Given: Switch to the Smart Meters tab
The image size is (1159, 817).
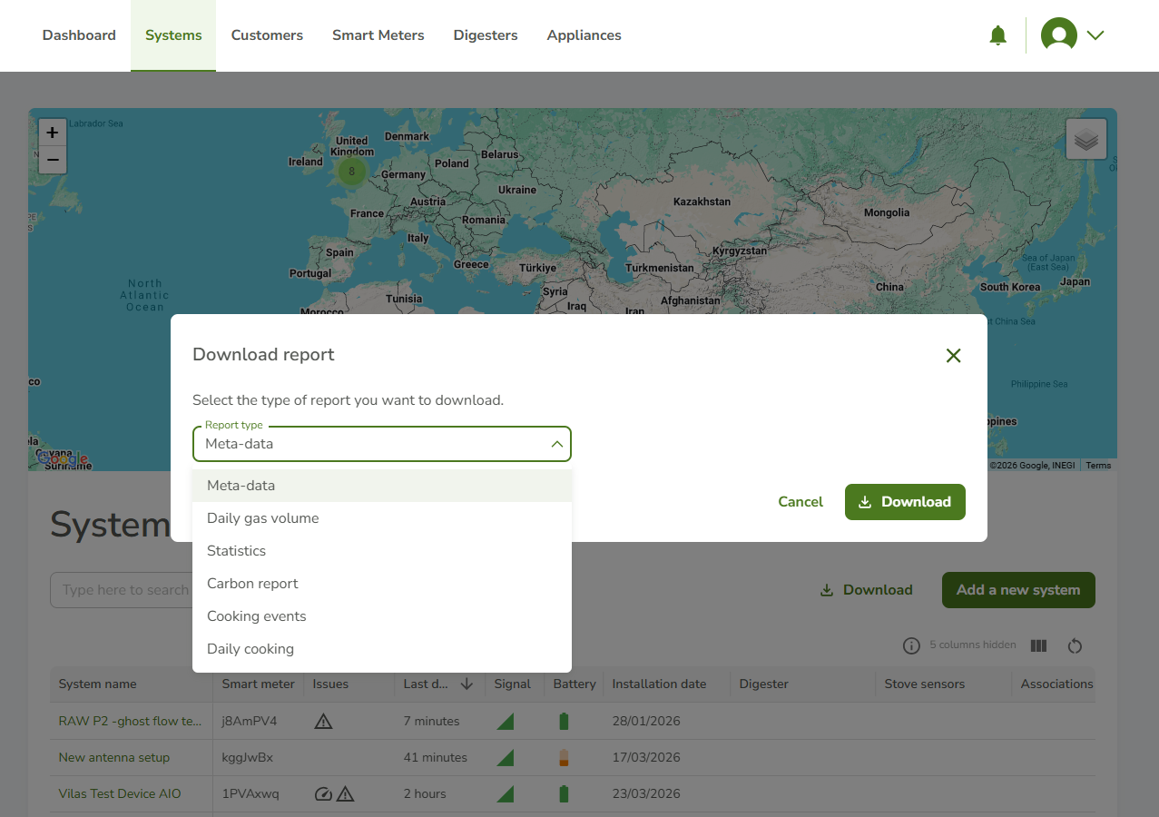Looking at the screenshot, I should tap(378, 35).
